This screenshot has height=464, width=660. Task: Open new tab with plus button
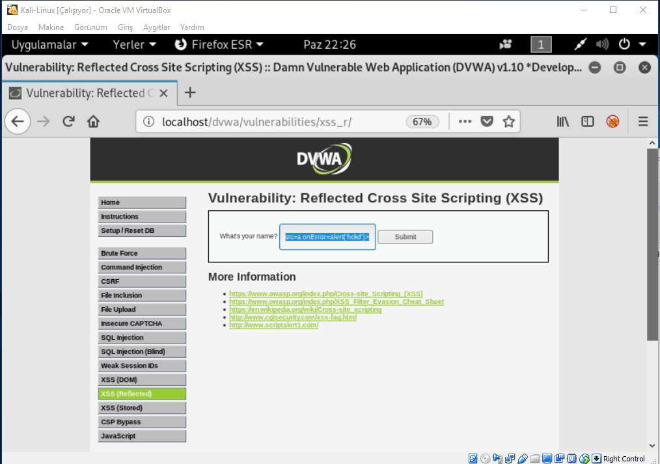pos(190,92)
